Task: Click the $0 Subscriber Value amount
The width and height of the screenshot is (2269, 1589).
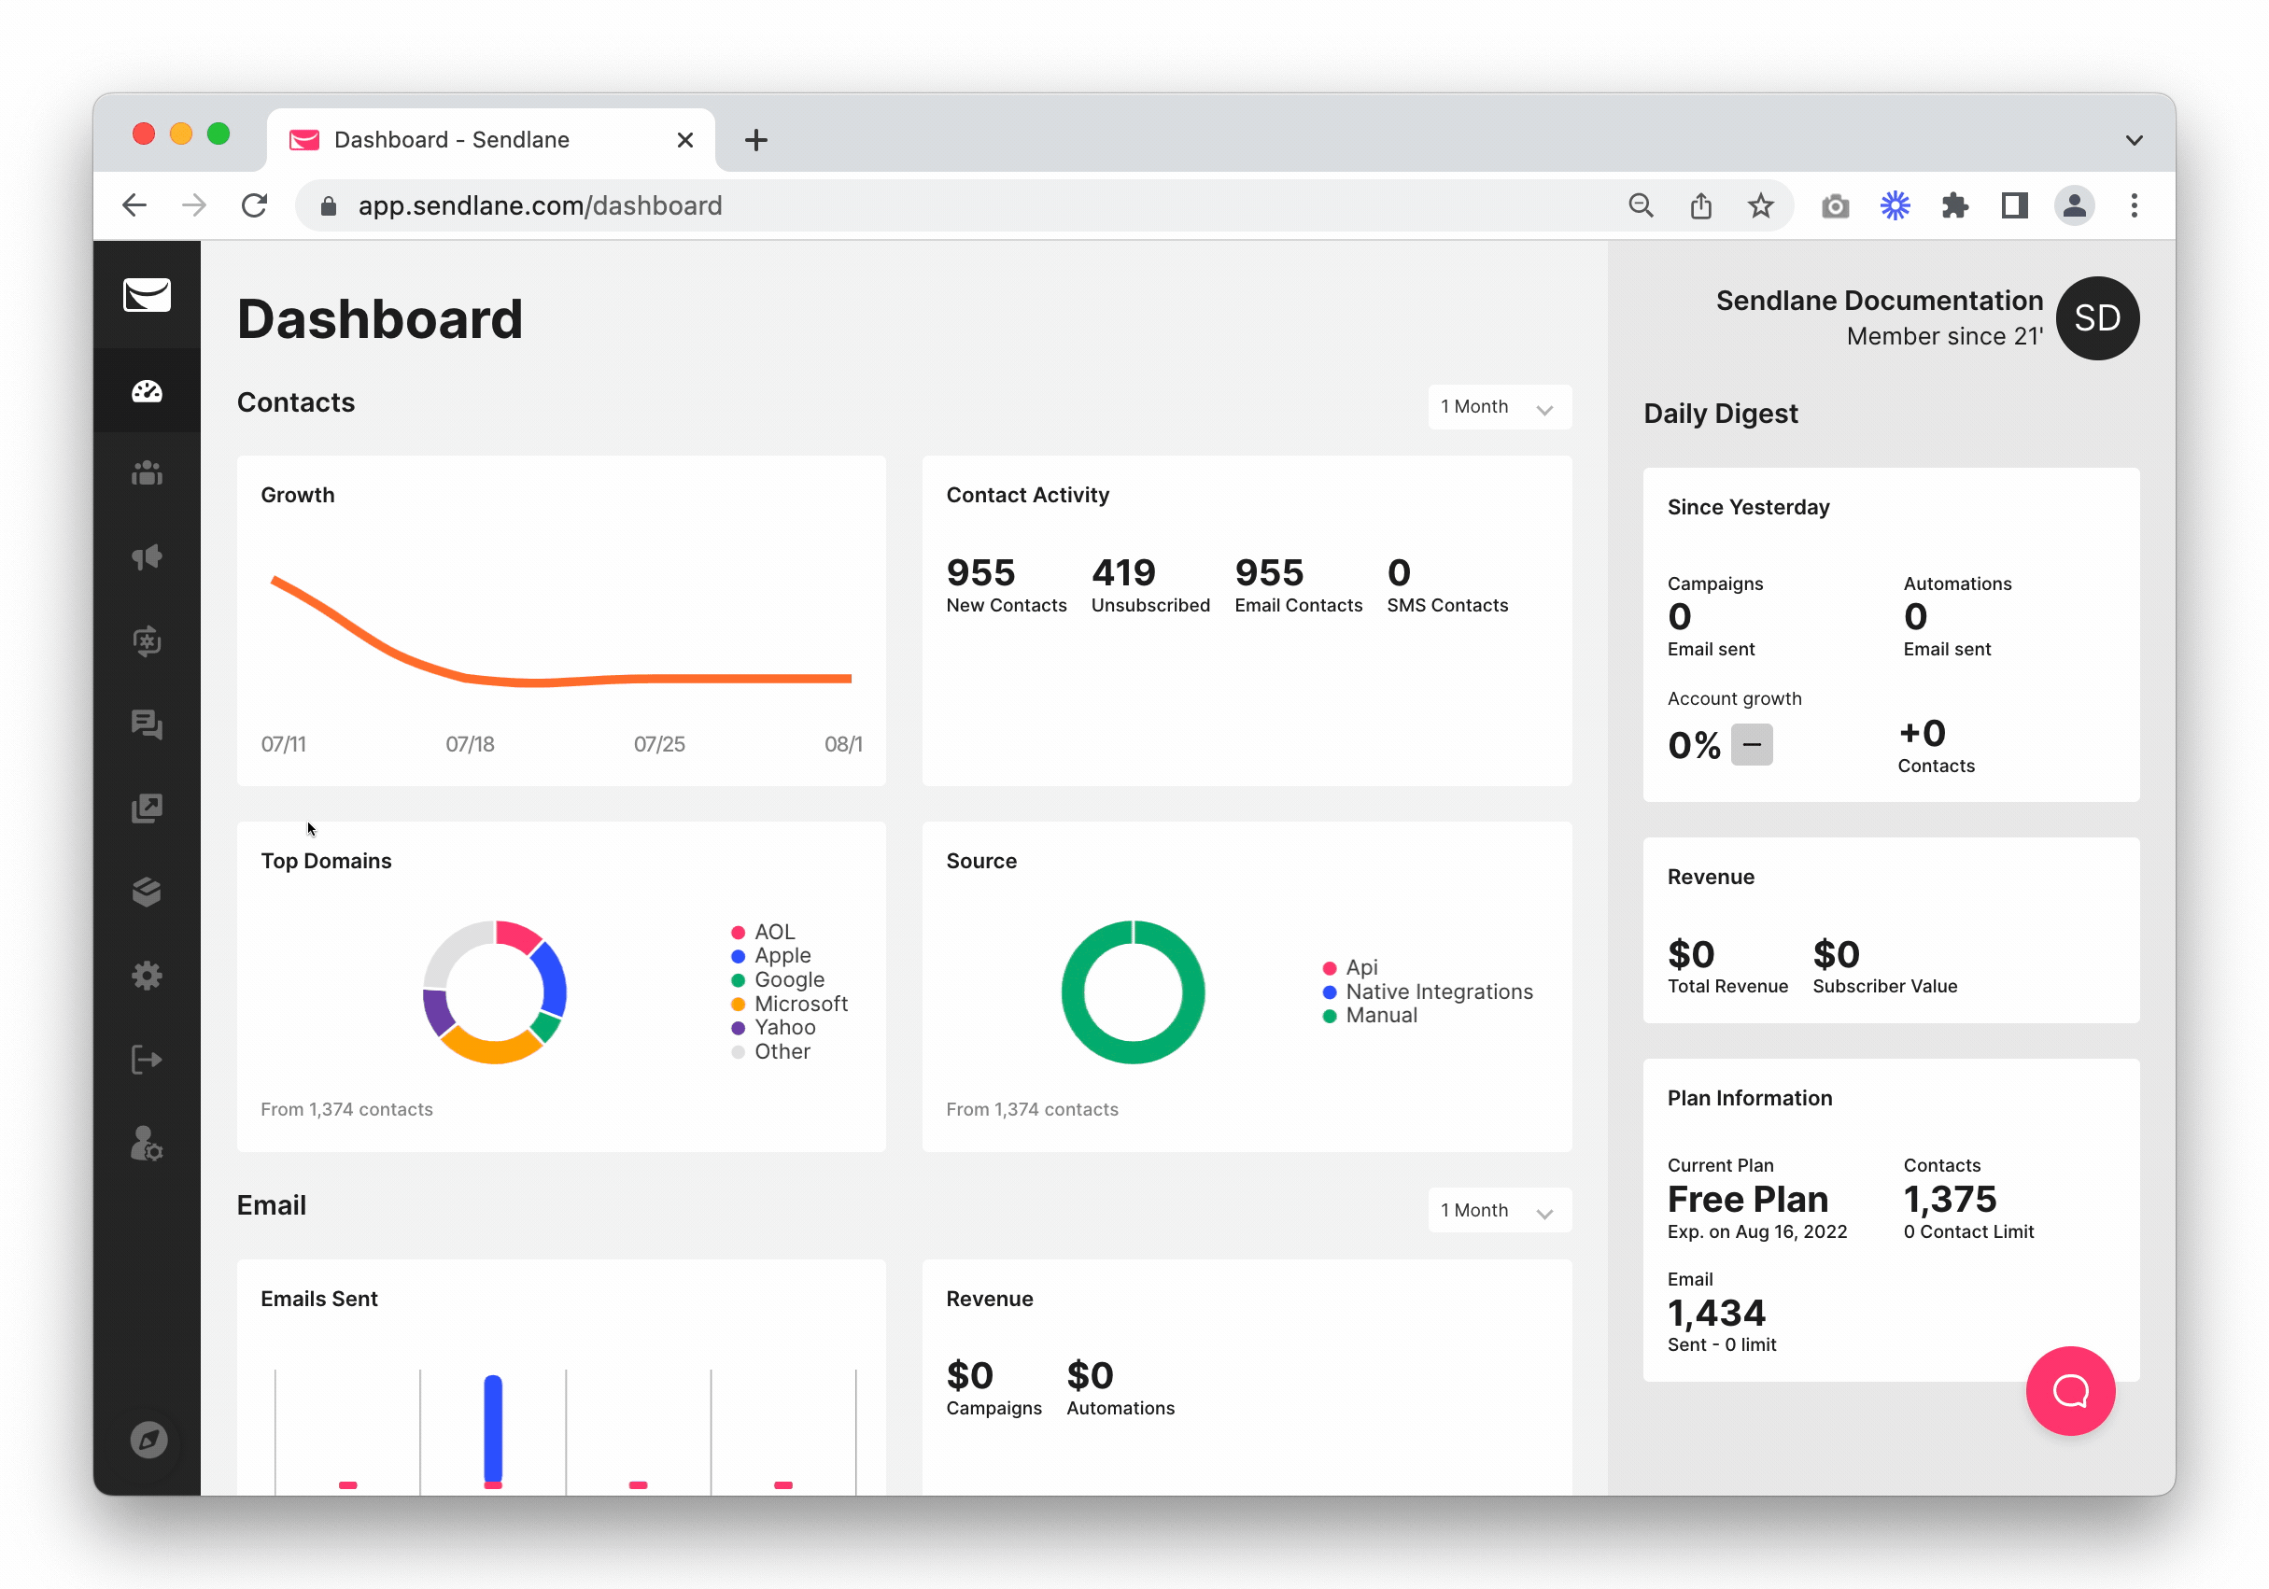Action: tap(1835, 953)
